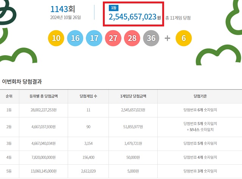The height and width of the screenshot is (179, 242).
Task: Click the 당첨번호 3개 숫자일치 cell
Action: [200, 171]
